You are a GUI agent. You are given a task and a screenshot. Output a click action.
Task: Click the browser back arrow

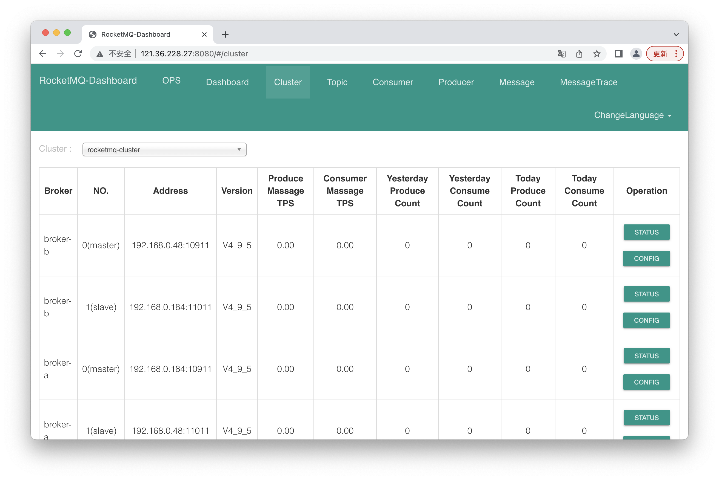click(43, 54)
